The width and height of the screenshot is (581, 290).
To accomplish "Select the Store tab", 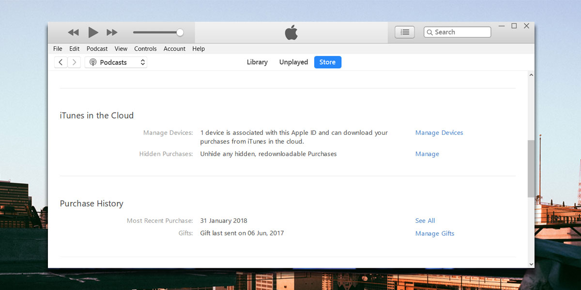I will [x=328, y=62].
